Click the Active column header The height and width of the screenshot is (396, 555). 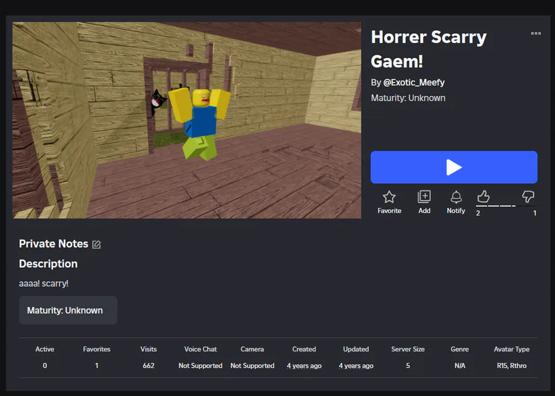tap(44, 349)
